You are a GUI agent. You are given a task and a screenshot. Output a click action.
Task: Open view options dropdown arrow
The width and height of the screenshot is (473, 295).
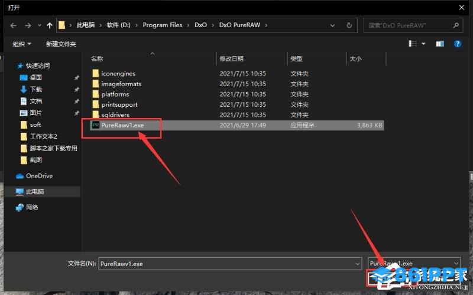point(423,44)
